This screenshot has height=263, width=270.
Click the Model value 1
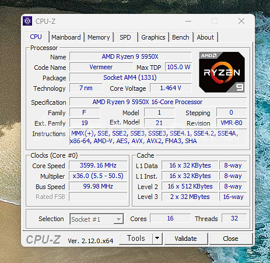(159, 112)
